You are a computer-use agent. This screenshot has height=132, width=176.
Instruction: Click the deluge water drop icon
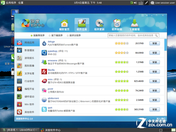44,43
